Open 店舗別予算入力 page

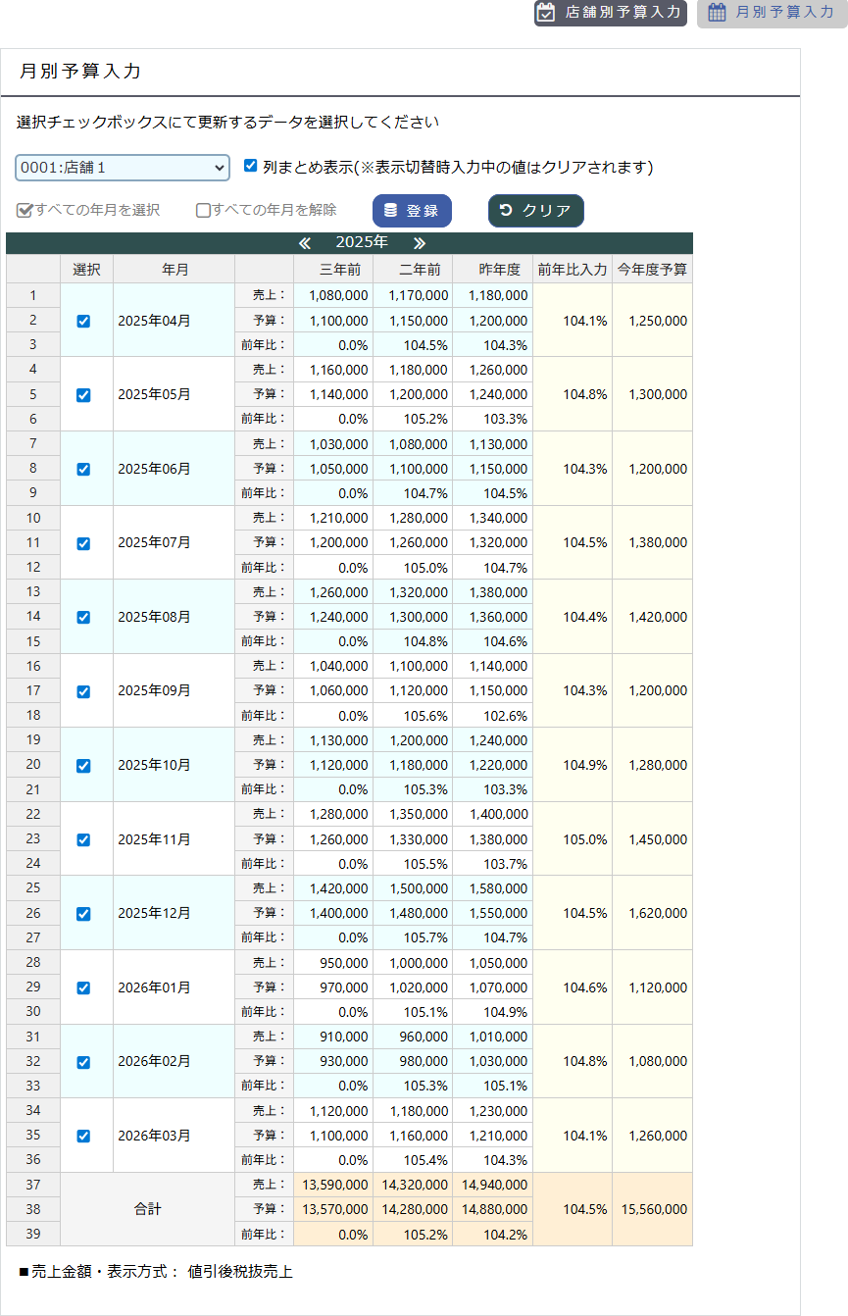pyautogui.click(x=610, y=13)
